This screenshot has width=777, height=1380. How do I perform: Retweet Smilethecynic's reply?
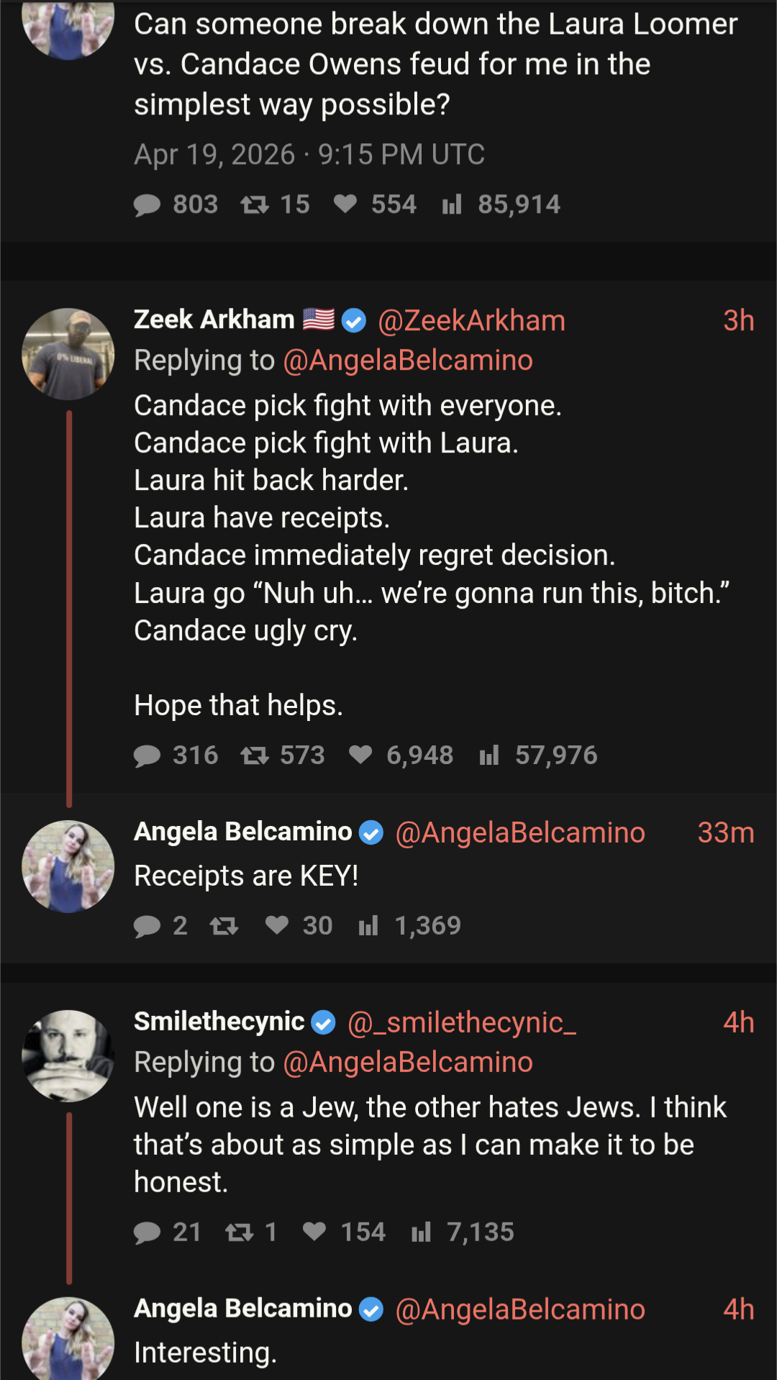pyautogui.click(x=239, y=1233)
